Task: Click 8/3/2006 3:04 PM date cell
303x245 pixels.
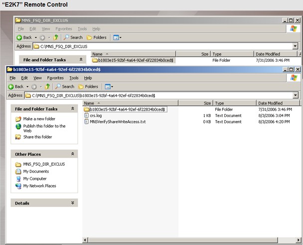Action: pos(274,116)
